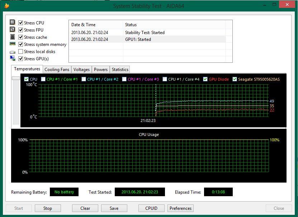Select the 'Stability Test: Started' log row
This screenshot has height=217, width=298.
(147, 33)
